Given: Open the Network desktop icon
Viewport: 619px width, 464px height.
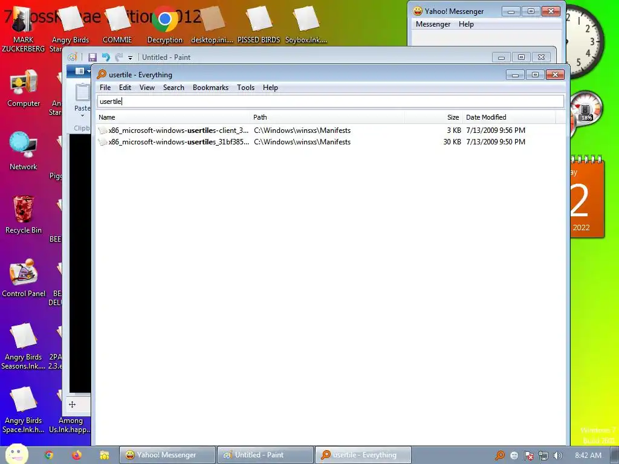Looking at the screenshot, I should point(24,152).
